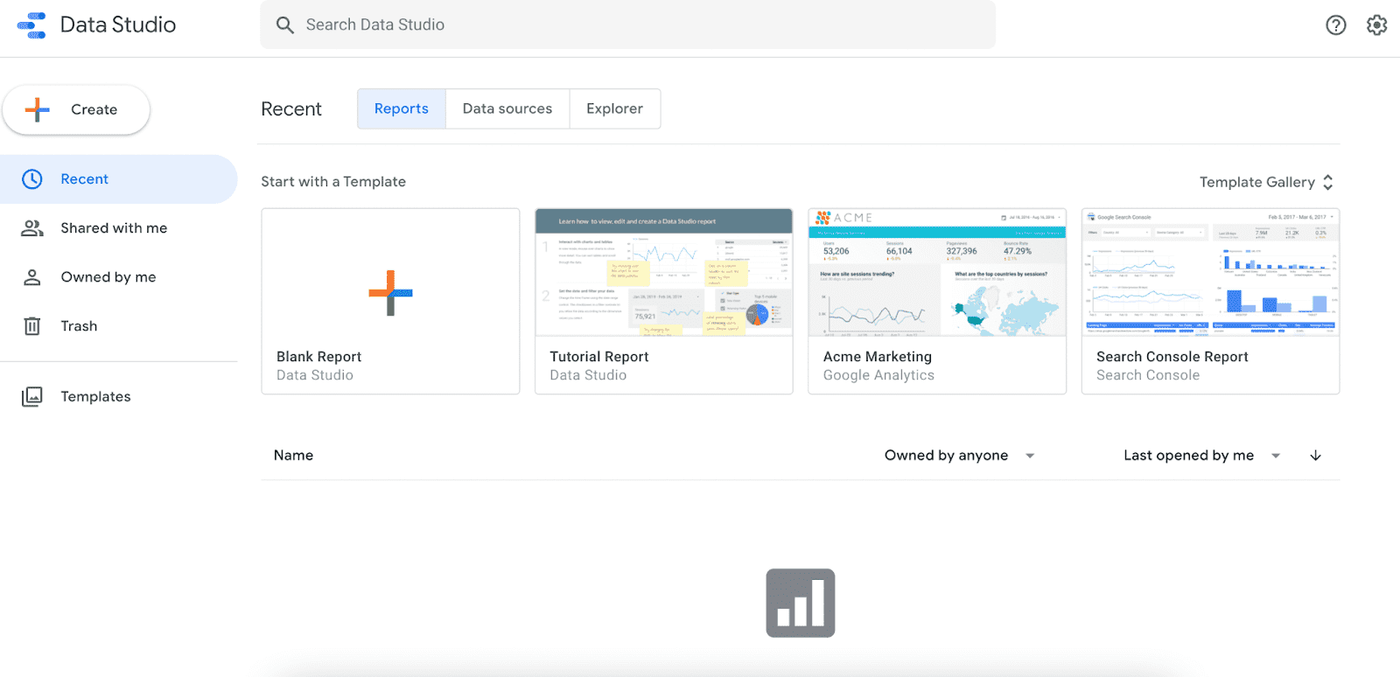
Task: Toggle sort direction with the down arrow
Action: [1315, 456]
